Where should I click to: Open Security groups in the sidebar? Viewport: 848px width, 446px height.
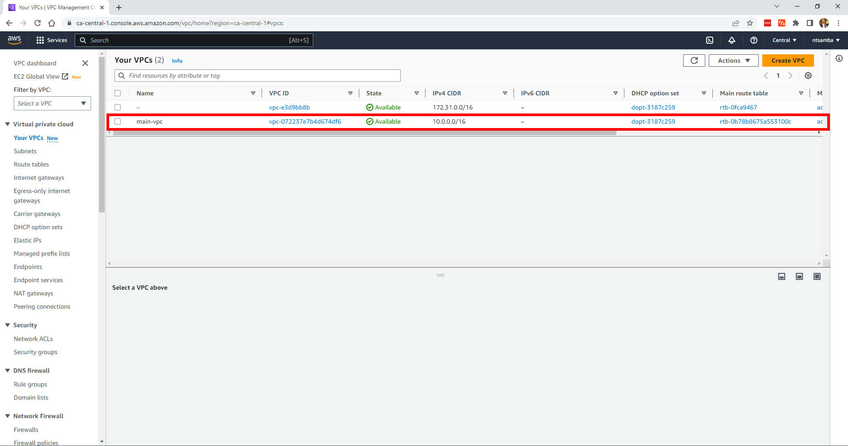click(35, 352)
